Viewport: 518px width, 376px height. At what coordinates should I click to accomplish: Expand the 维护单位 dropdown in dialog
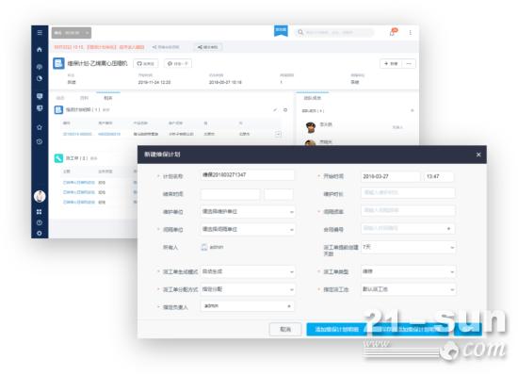(x=248, y=211)
